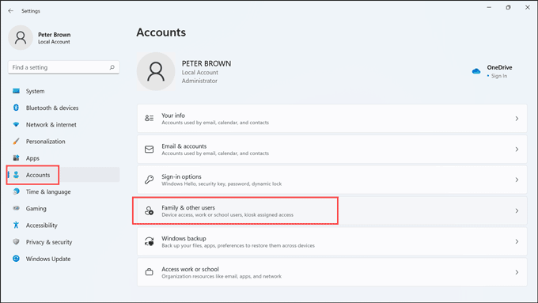Click the Personalization paintbrush icon
Screen dimensions: 538x303
(x=16, y=142)
